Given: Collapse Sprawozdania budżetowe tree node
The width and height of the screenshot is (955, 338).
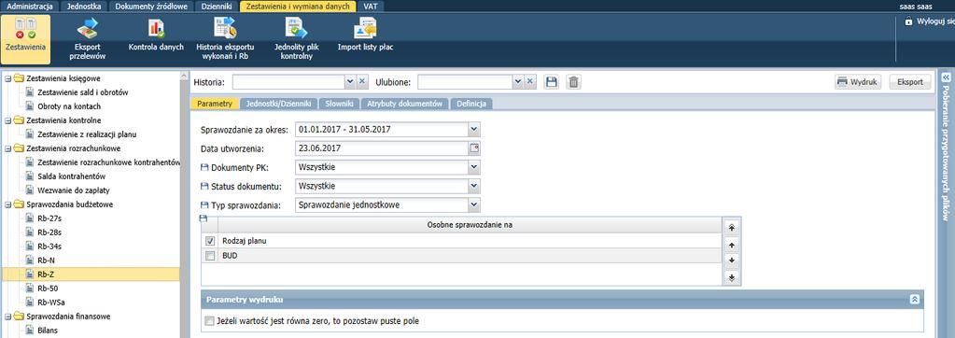Looking at the screenshot, I should click(x=7, y=204).
